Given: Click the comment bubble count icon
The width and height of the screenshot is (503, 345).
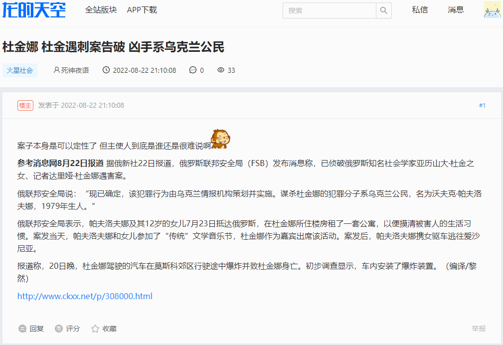Looking at the screenshot, I should [x=193, y=70].
